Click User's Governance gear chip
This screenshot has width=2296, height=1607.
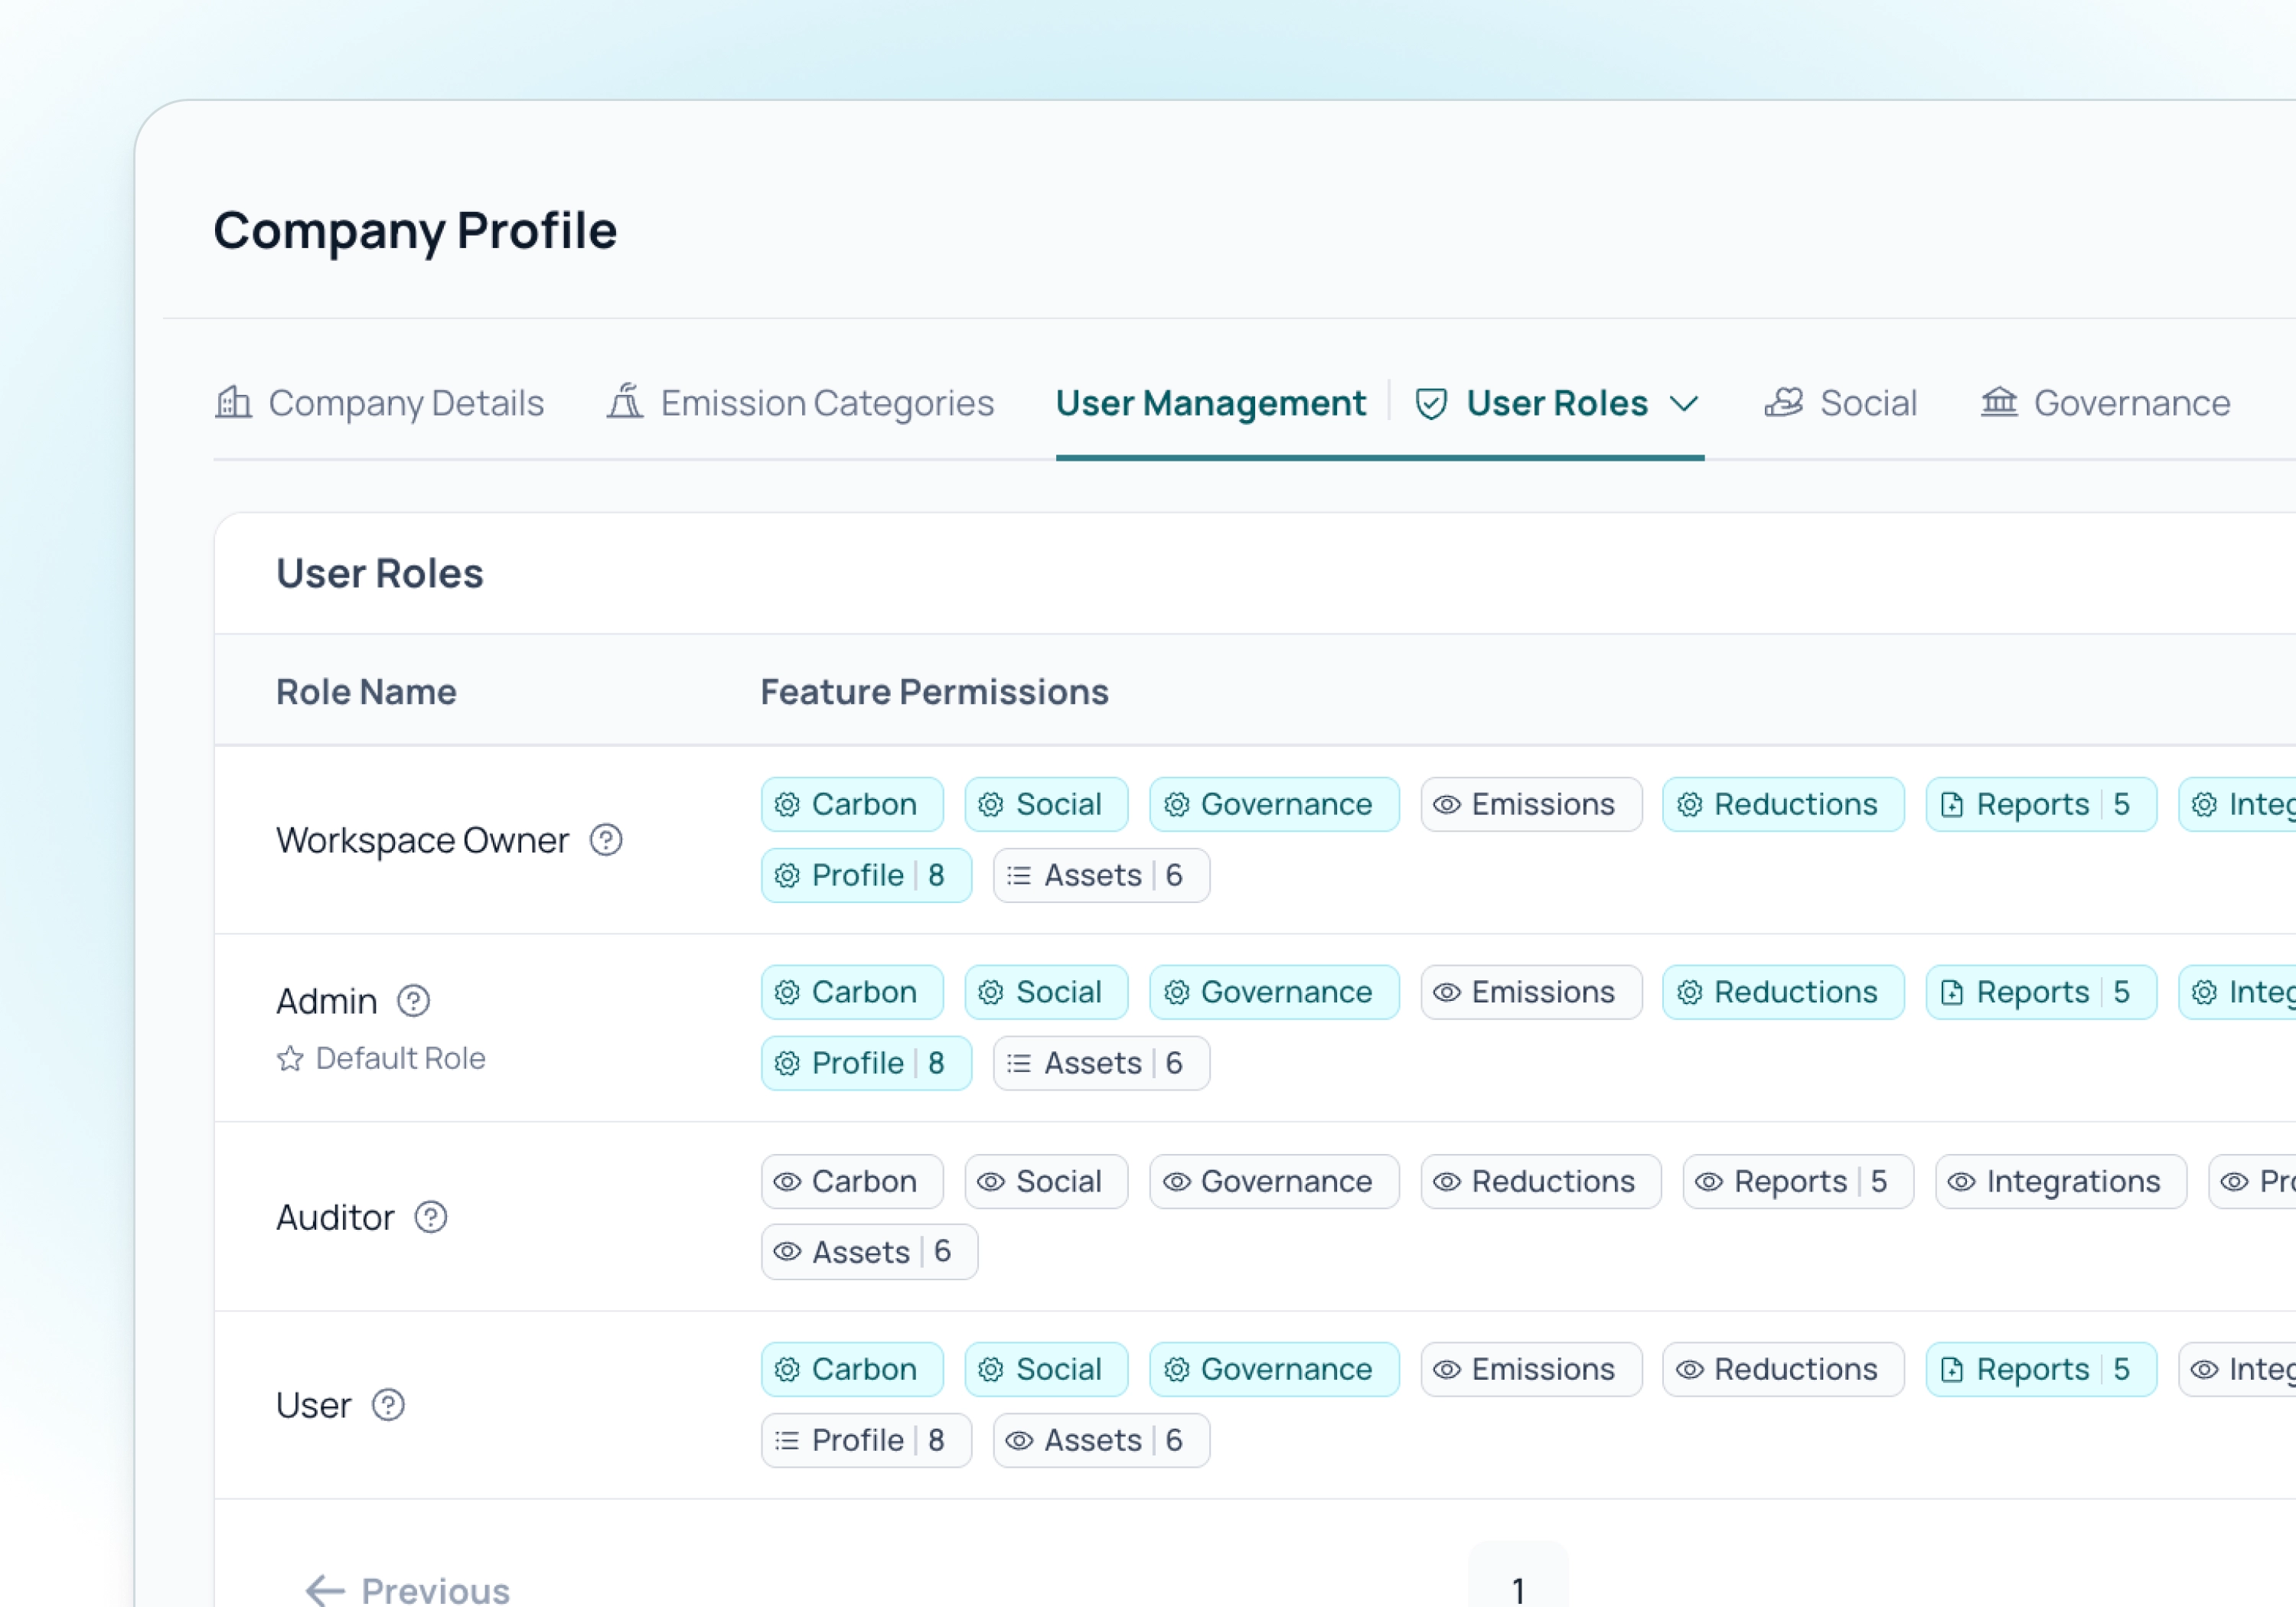(1274, 1369)
